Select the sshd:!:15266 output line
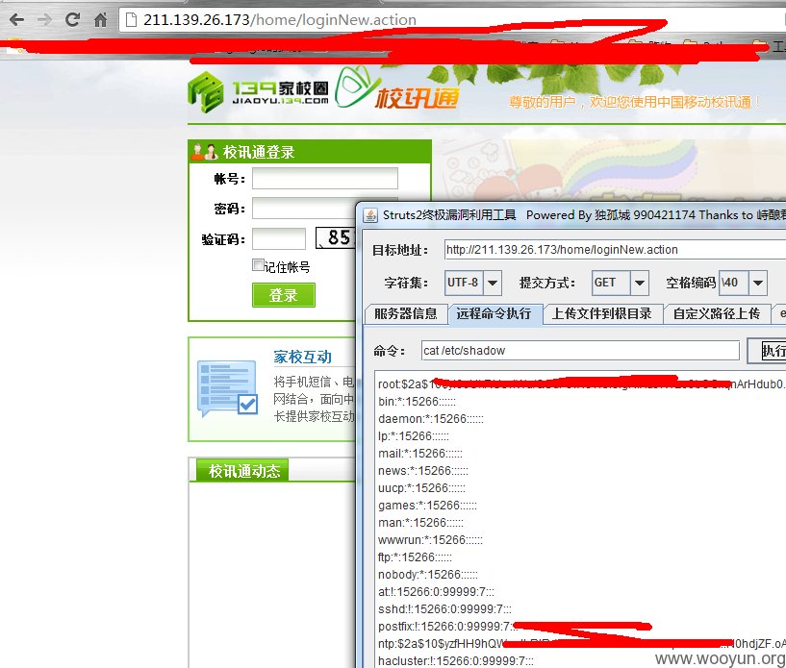The height and width of the screenshot is (668, 786). point(444,609)
